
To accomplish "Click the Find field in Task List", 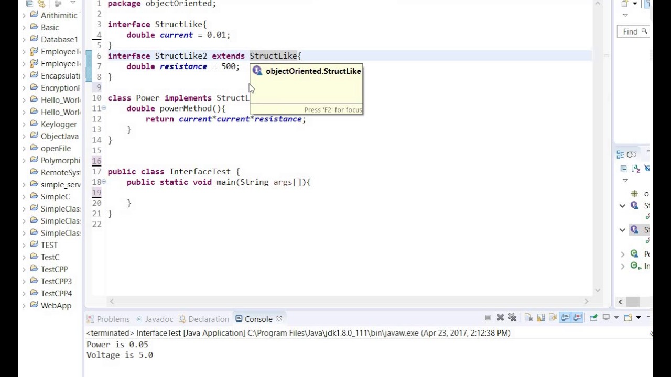I will (x=633, y=31).
